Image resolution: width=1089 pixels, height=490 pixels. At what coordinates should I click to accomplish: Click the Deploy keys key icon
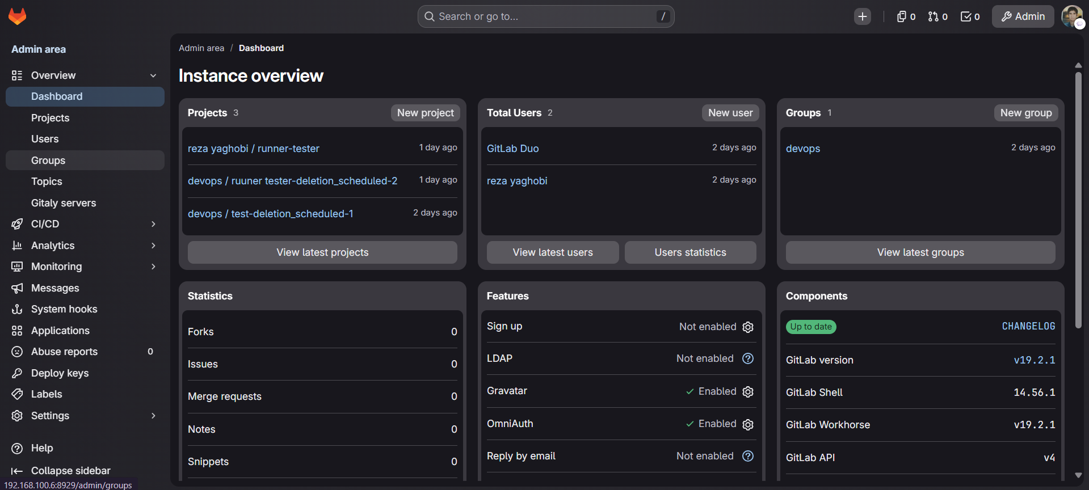point(17,373)
